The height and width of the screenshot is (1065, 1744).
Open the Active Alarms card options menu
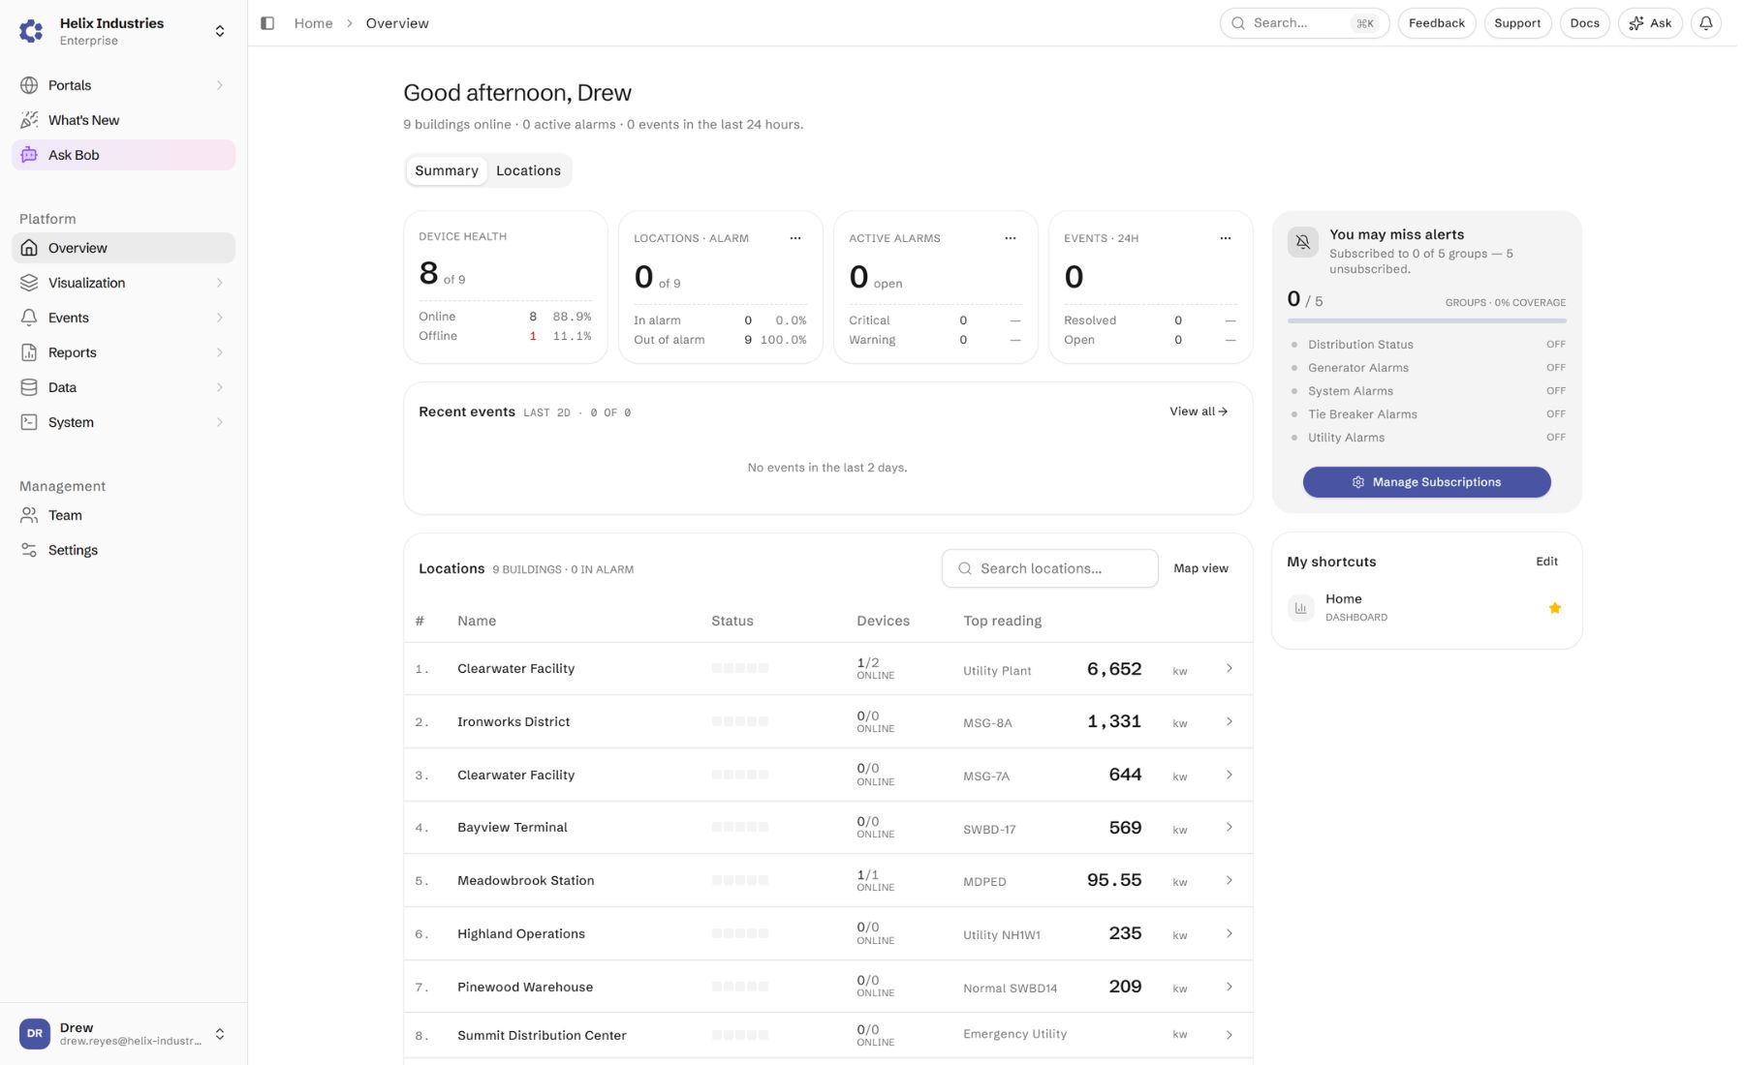(1011, 238)
